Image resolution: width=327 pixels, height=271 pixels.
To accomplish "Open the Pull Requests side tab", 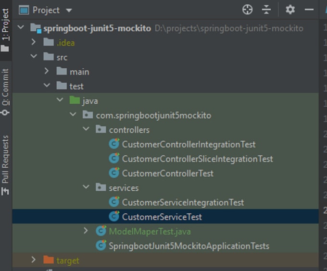I will pyautogui.click(x=5, y=165).
